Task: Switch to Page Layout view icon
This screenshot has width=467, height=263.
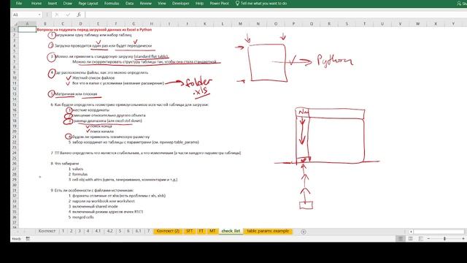Action: point(410,239)
